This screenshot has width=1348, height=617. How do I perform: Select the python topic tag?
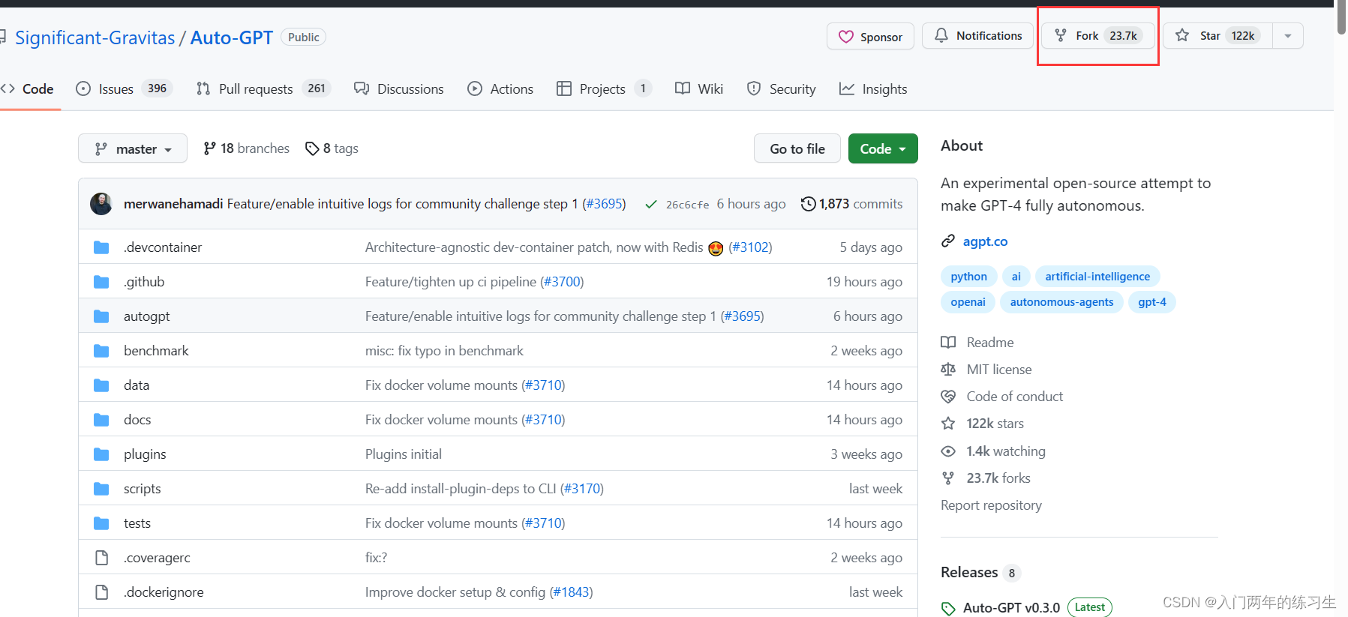tap(968, 277)
